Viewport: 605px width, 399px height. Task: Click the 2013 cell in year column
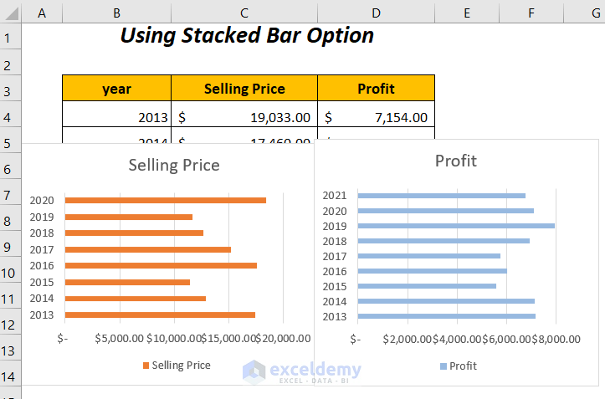click(x=116, y=118)
